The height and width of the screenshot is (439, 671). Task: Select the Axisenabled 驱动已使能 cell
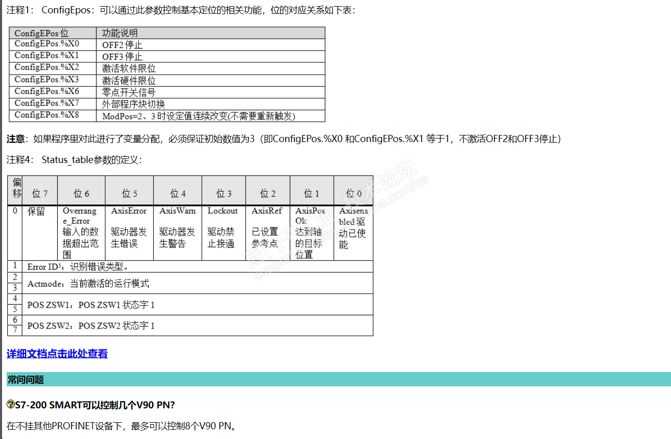point(354,233)
